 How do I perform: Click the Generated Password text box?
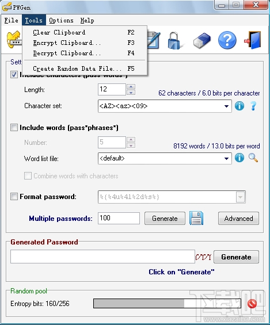click(x=102, y=257)
